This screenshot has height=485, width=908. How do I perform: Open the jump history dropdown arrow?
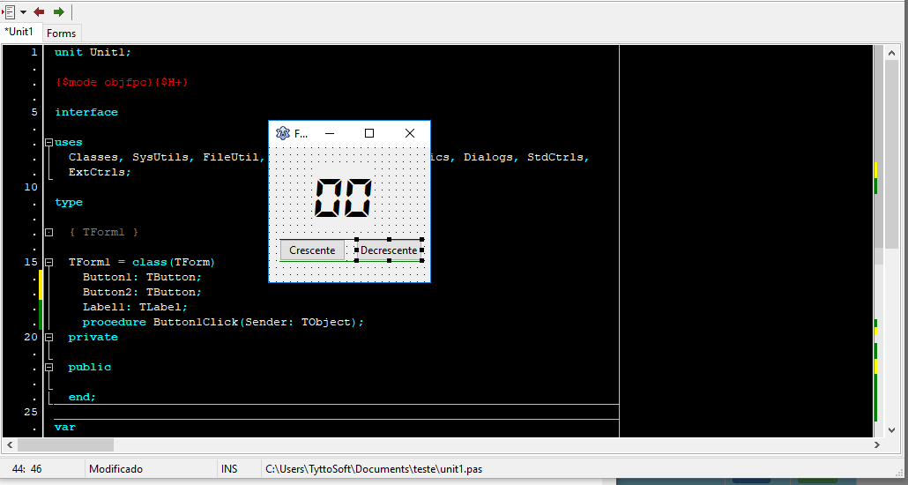tap(23, 11)
